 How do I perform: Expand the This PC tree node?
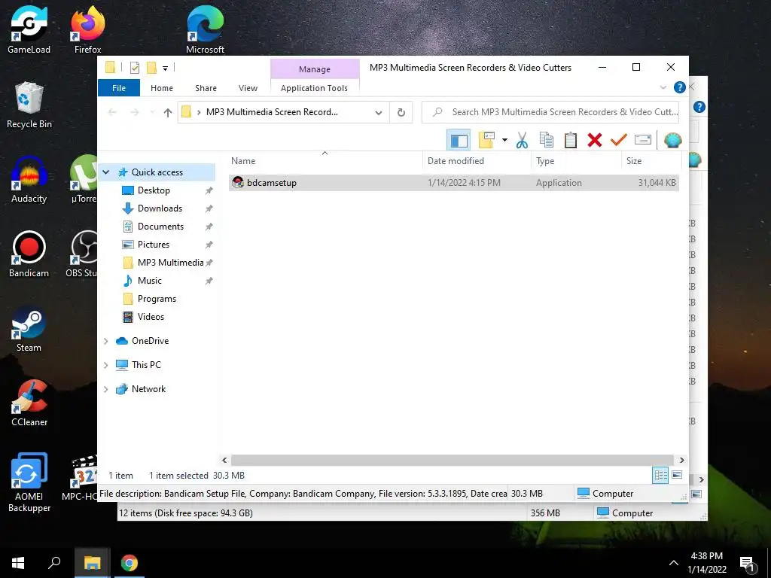point(105,365)
